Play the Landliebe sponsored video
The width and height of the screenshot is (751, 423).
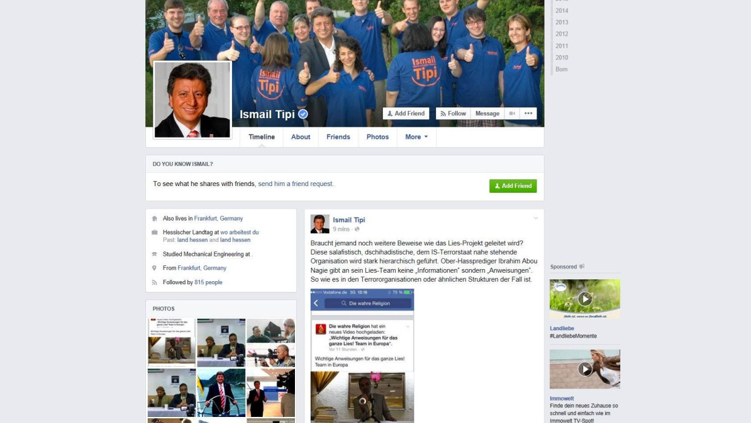tap(584, 299)
